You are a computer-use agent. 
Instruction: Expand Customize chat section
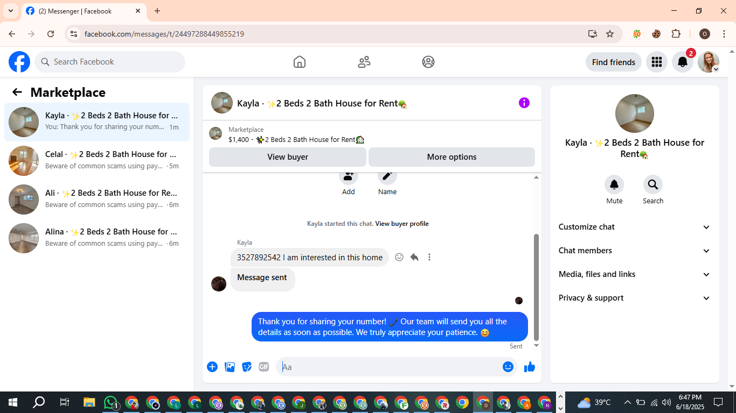634,227
